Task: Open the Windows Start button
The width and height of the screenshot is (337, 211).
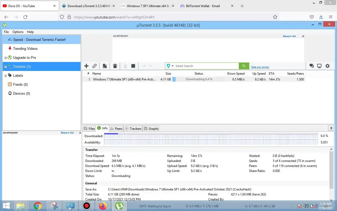Action: (x=6, y=206)
